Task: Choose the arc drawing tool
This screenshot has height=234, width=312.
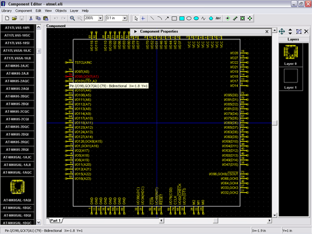Action: [160, 18]
